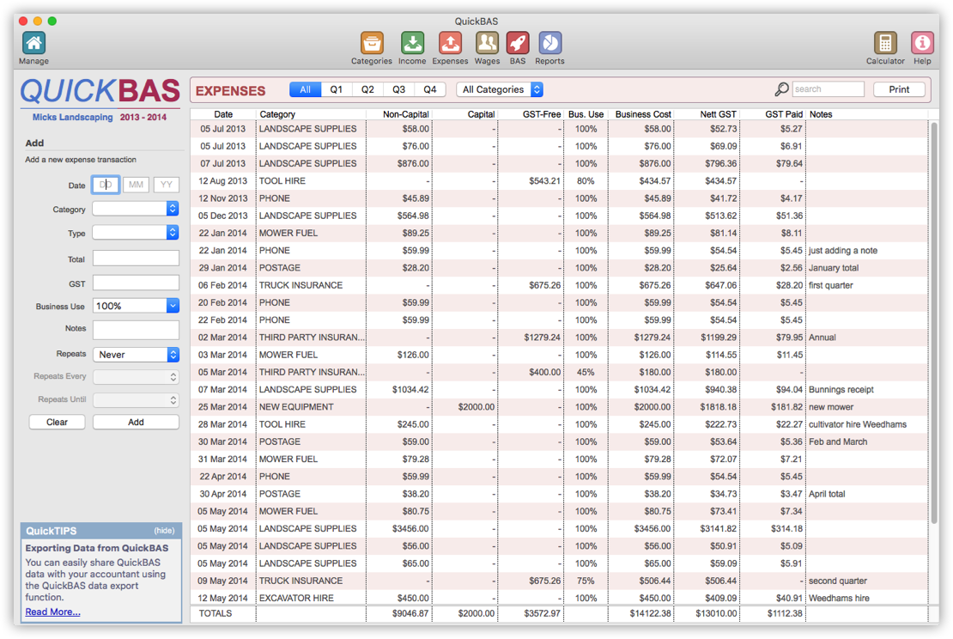The width and height of the screenshot is (953, 639).
Task: Open the Business Use percentage dropdown
Action: [136, 306]
